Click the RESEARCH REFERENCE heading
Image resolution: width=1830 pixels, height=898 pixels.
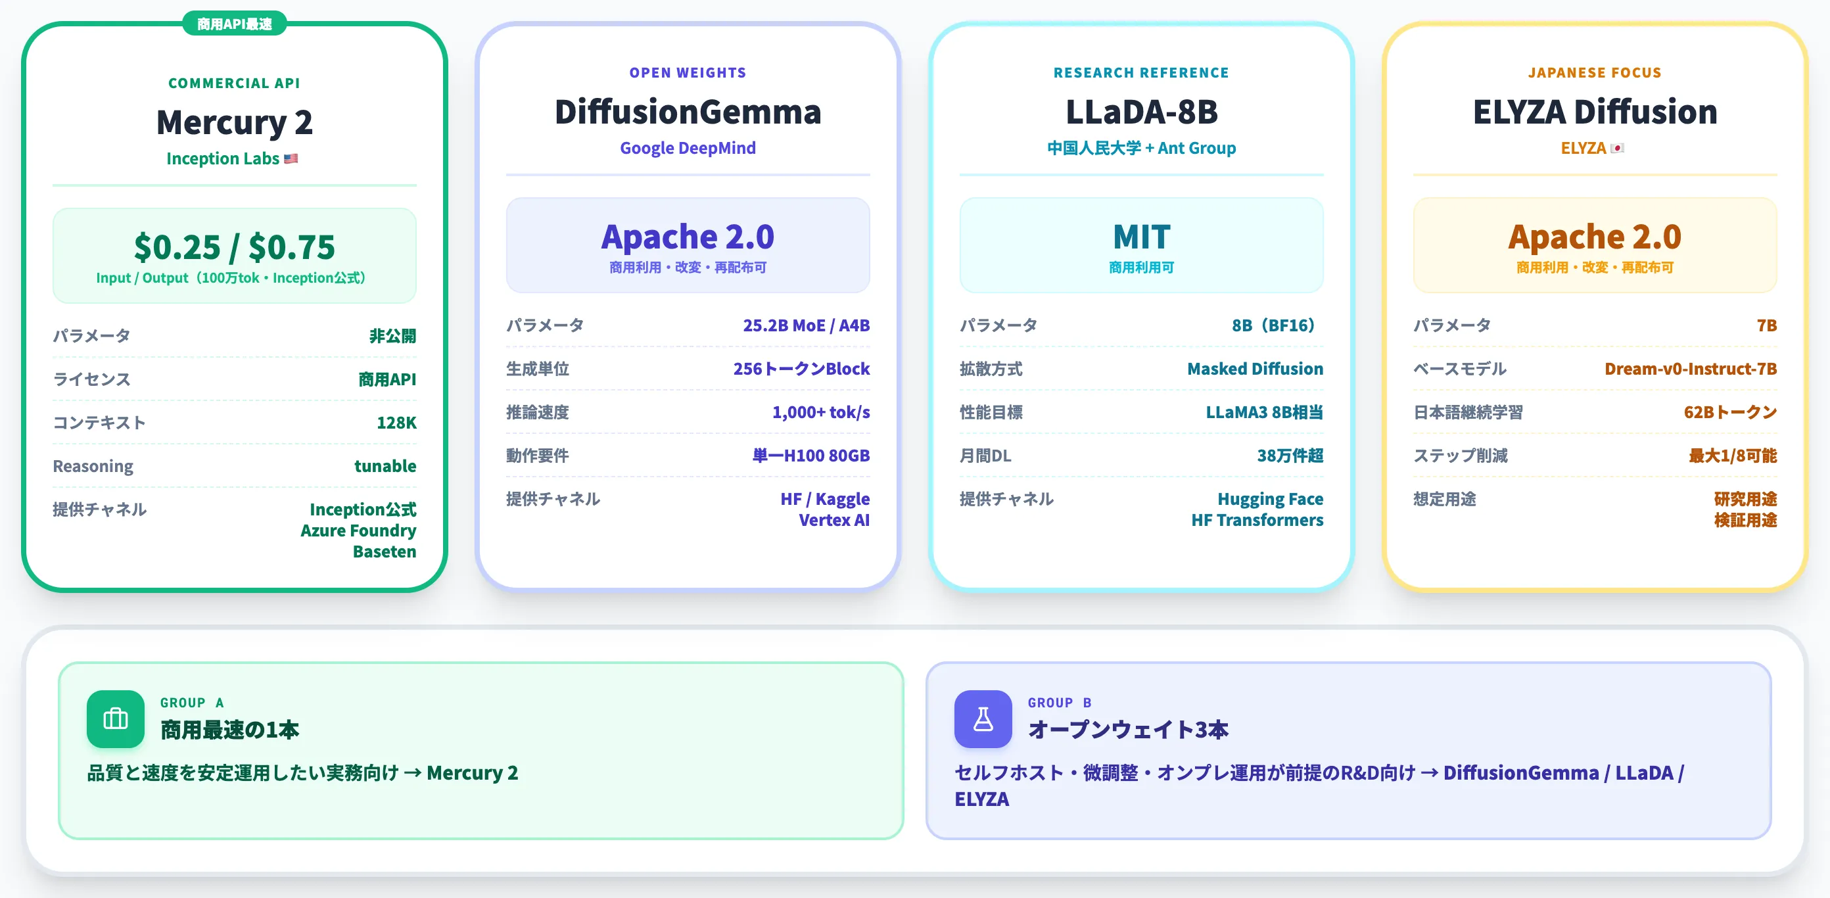tap(1141, 72)
